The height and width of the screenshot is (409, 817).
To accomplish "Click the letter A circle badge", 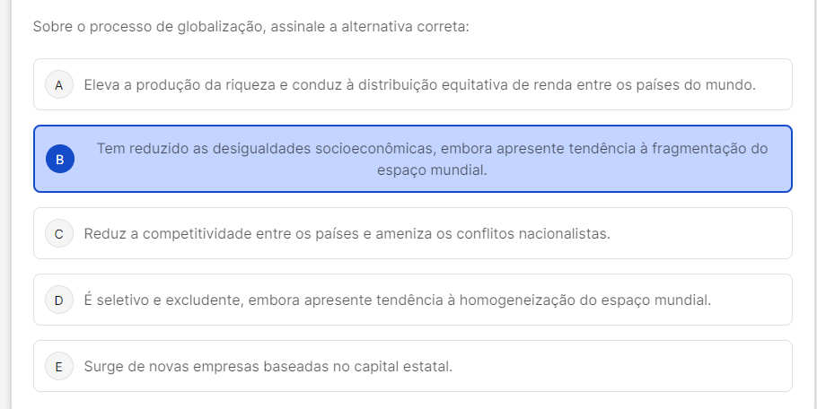I will point(58,84).
